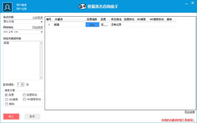Viewport: 197px width, 123px height.
Task: Click the query interval number field
Action: pyautogui.click(x=19, y=84)
